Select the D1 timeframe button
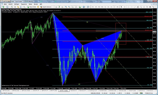 [111, 7]
